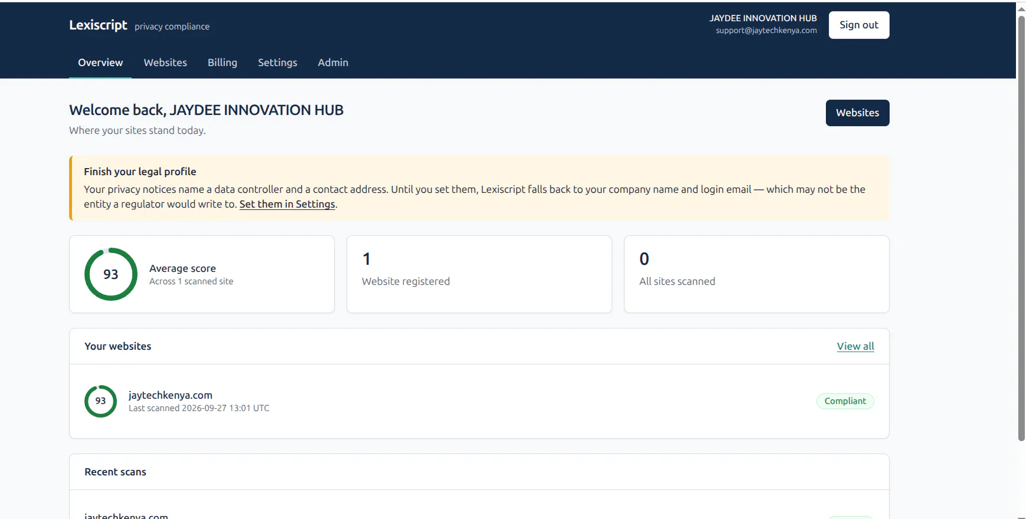Click the Sign out button
The width and height of the screenshot is (1026, 519).
(859, 25)
